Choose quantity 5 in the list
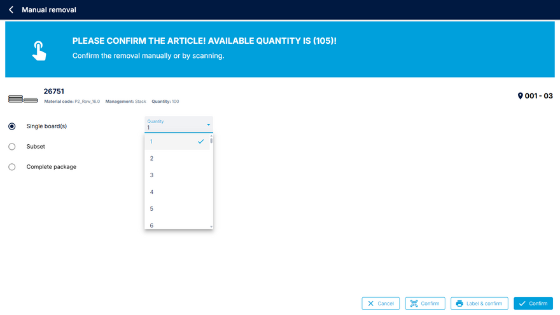Image resolution: width=560 pixels, height=315 pixels. point(177,208)
